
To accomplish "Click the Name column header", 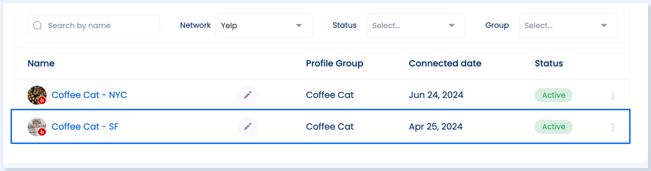I will 41,64.
